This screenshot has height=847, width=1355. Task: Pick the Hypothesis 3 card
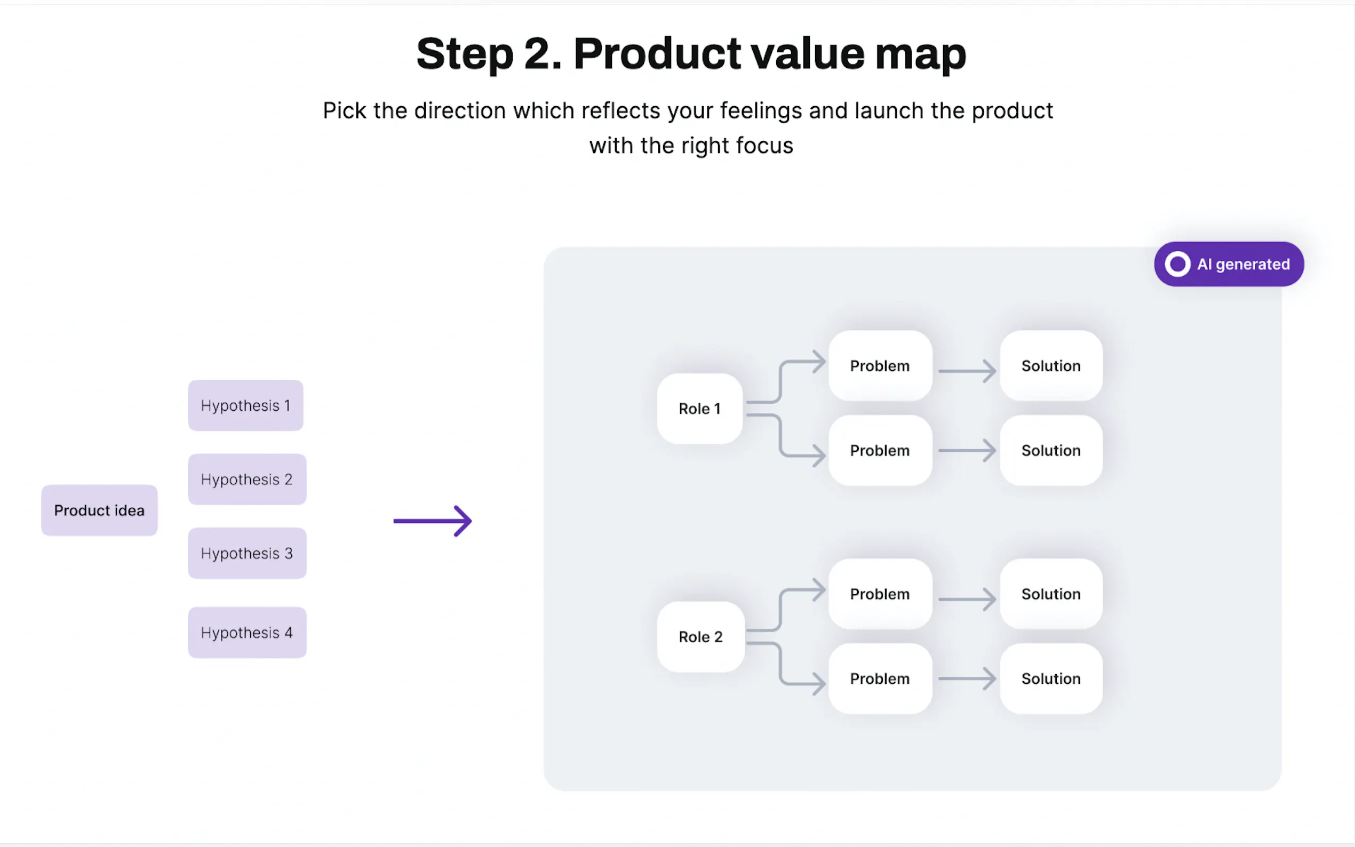click(x=247, y=554)
